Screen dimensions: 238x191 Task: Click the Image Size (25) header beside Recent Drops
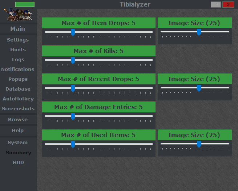195,79
